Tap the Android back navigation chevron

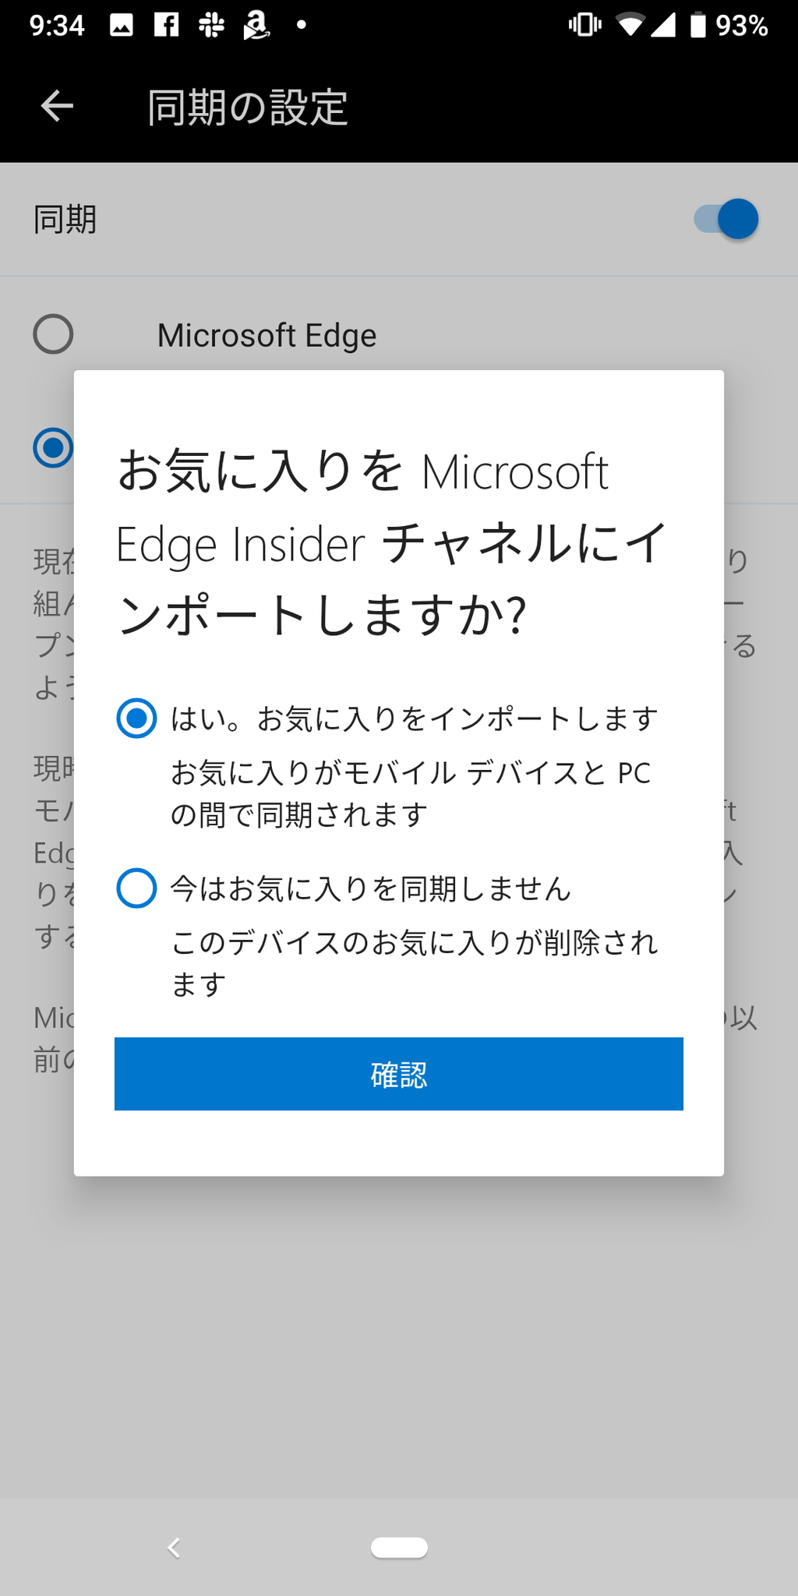[x=175, y=1548]
